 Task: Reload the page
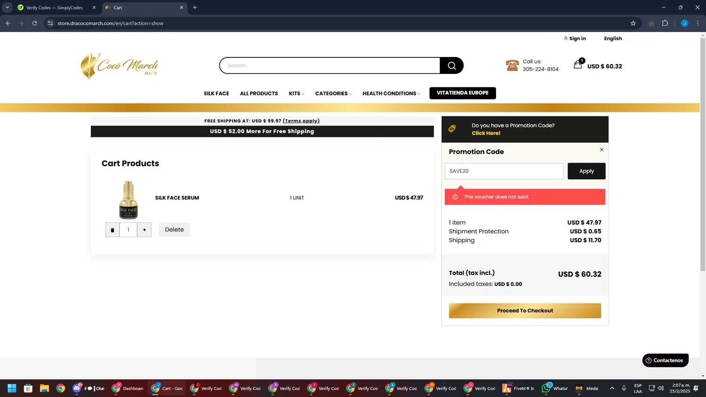[34, 23]
